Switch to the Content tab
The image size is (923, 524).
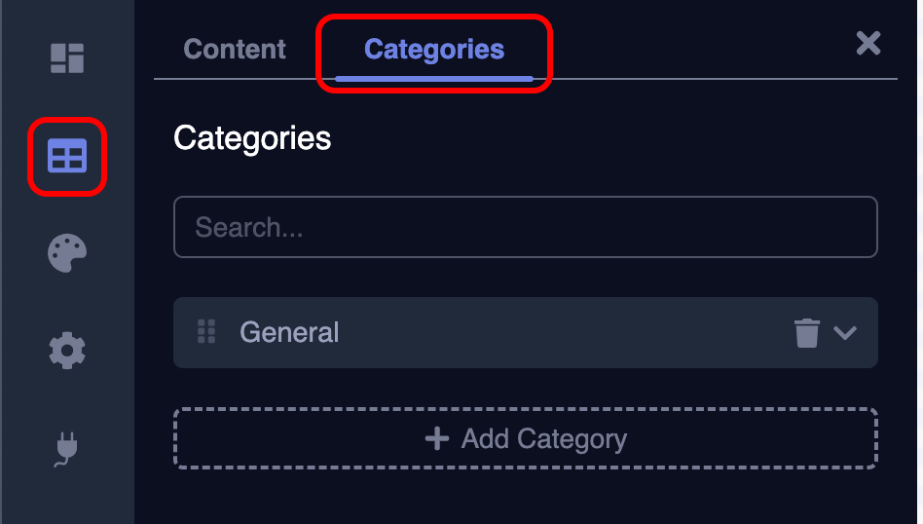coord(235,50)
